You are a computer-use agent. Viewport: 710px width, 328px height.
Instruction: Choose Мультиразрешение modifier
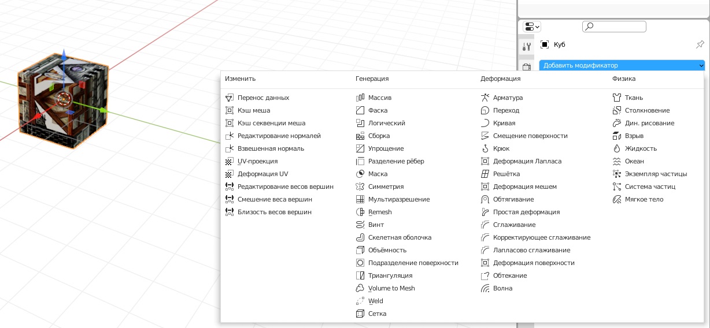coord(393,199)
